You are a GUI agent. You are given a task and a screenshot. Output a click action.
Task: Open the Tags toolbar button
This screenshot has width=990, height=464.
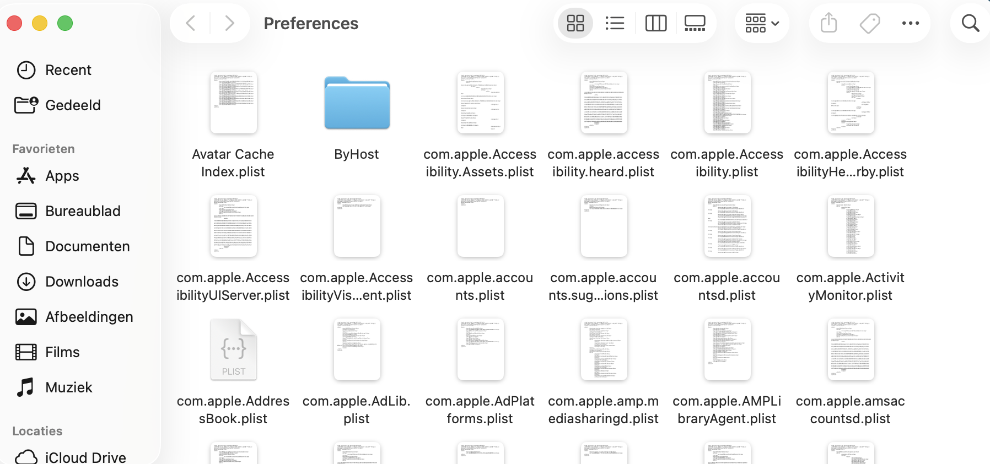coord(870,23)
